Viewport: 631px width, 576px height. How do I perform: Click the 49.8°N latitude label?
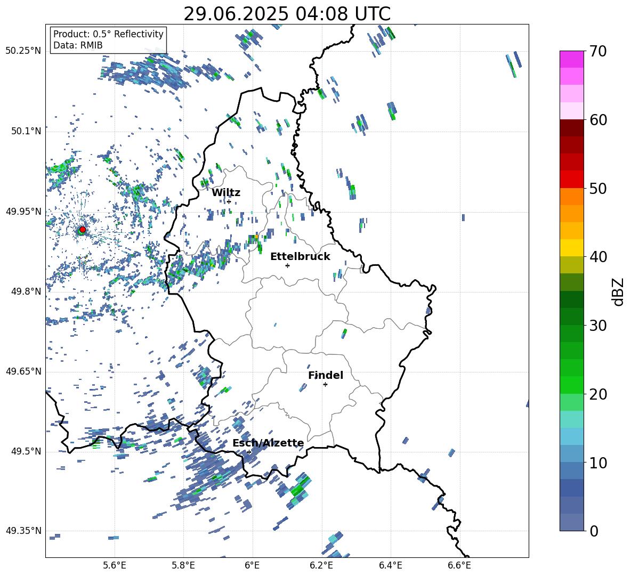pyautogui.click(x=26, y=291)
